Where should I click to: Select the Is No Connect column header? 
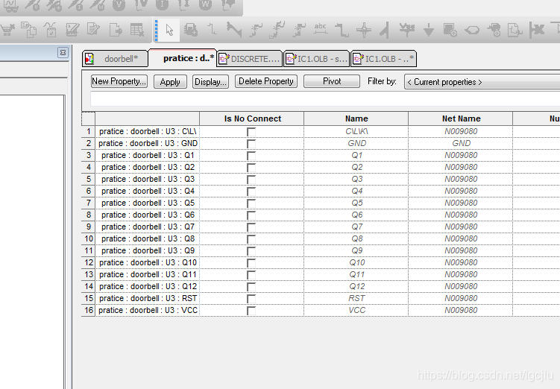click(x=252, y=118)
